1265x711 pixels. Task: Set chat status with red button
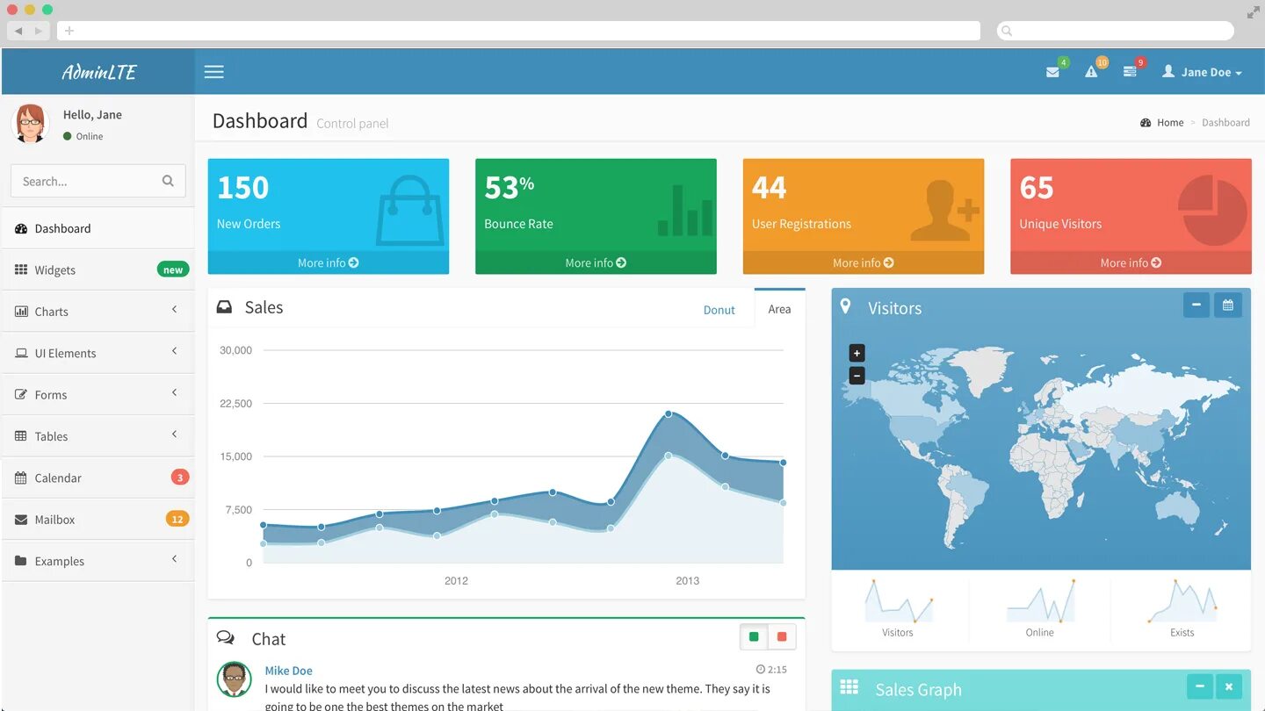coord(782,637)
